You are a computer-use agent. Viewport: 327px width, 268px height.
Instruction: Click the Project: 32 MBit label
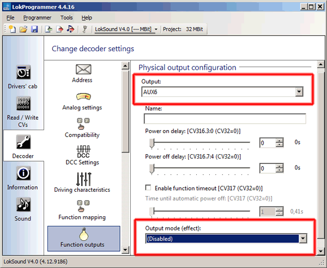click(x=183, y=29)
